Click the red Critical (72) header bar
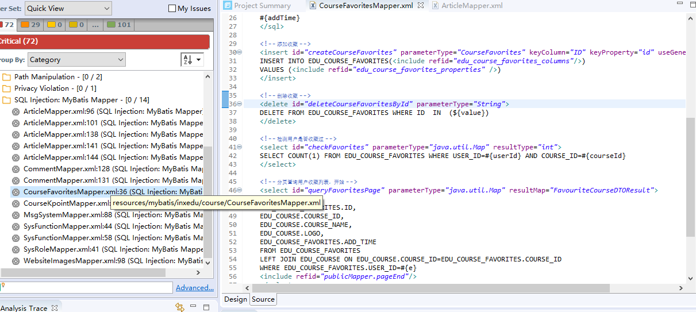This screenshot has height=312, width=696. coord(105,41)
